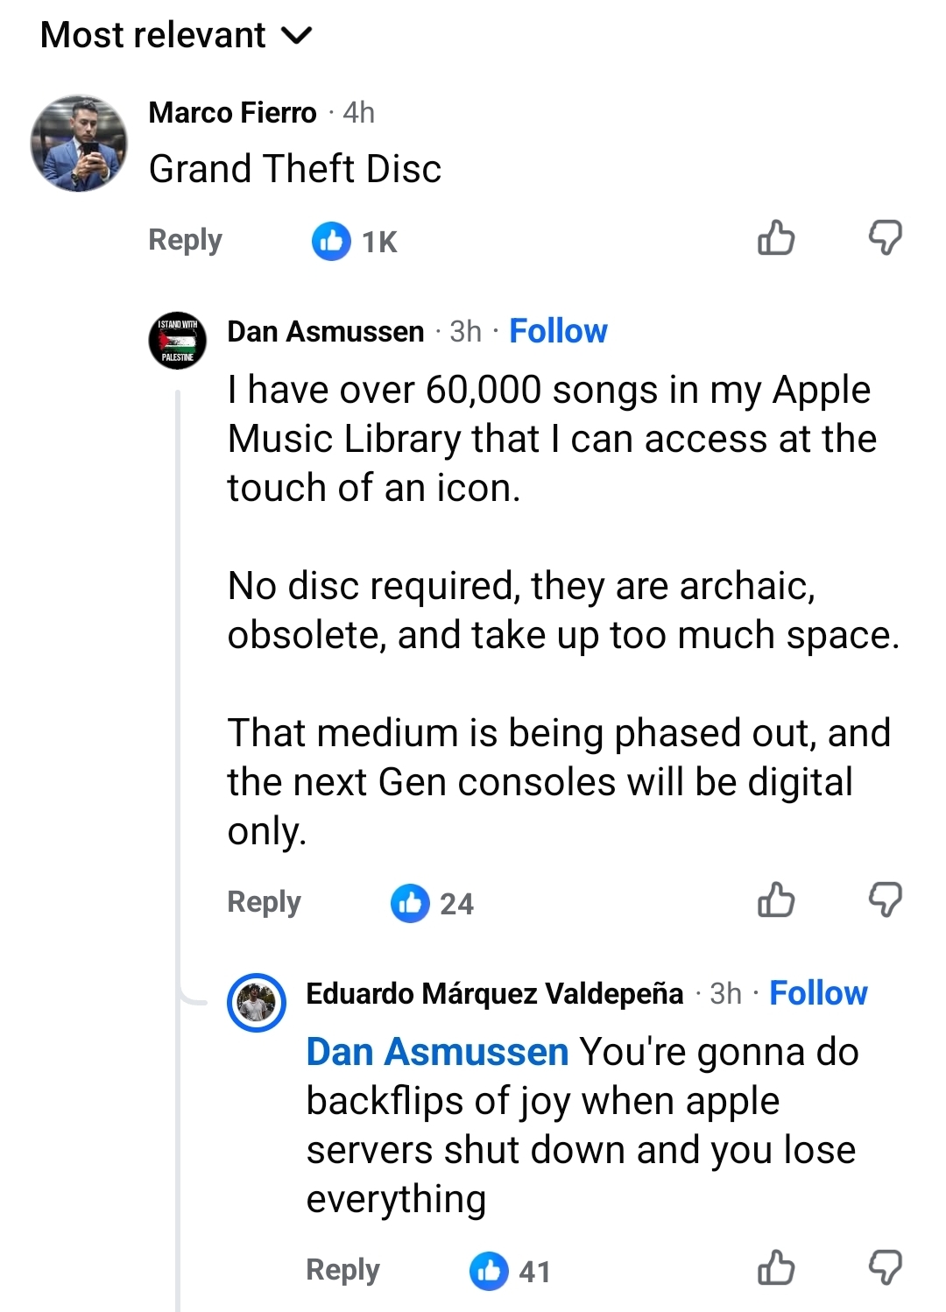Thumbs down Marco Fierro's comment
The image size is (946, 1312).
(886, 238)
